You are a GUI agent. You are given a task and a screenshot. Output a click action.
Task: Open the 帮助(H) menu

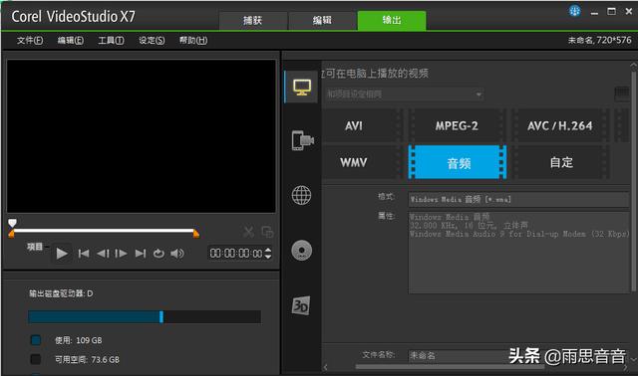pyautogui.click(x=193, y=40)
